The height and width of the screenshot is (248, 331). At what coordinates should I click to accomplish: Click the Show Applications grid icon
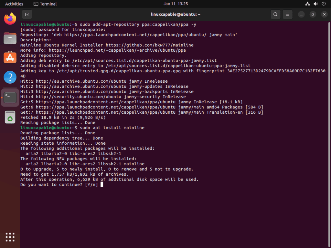10,237
